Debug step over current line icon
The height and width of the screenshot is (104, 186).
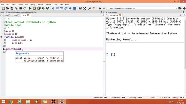58,8
